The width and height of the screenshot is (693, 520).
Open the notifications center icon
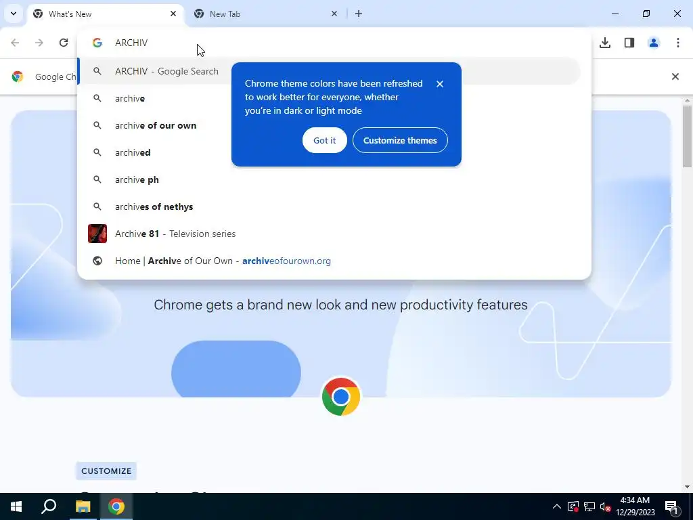point(671,507)
